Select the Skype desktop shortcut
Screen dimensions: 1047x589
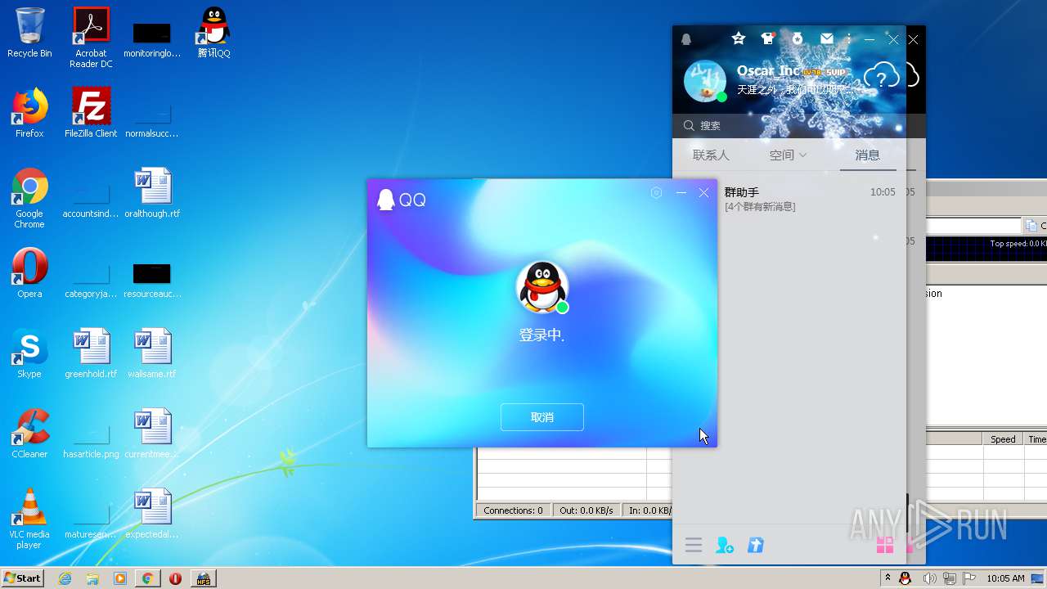tap(29, 353)
